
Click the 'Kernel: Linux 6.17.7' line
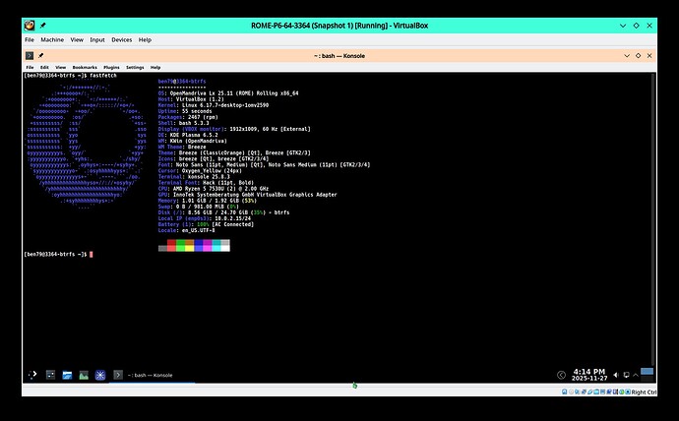coord(214,105)
